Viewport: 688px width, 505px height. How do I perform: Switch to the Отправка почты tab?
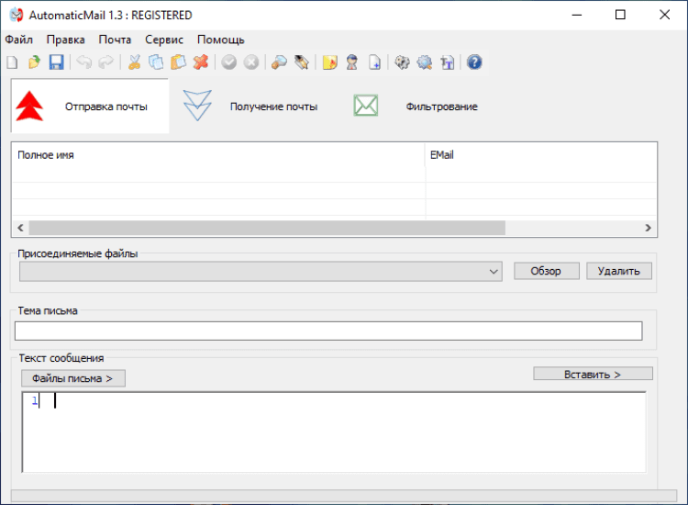click(x=90, y=106)
